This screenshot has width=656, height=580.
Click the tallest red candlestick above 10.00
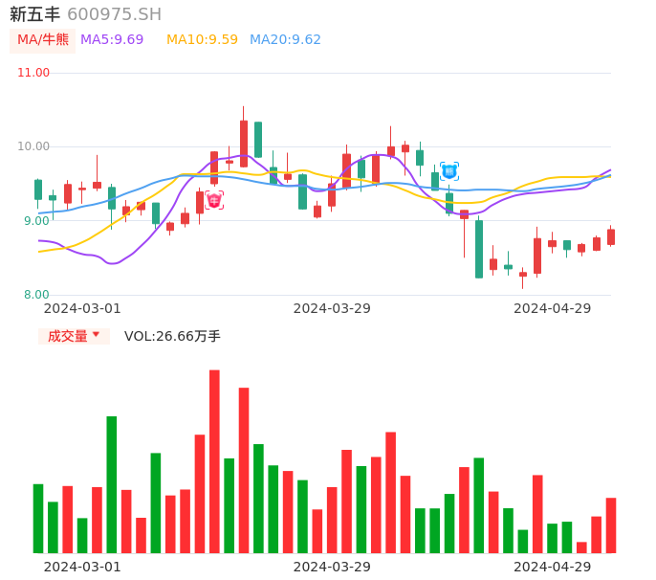click(x=244, y=144)
